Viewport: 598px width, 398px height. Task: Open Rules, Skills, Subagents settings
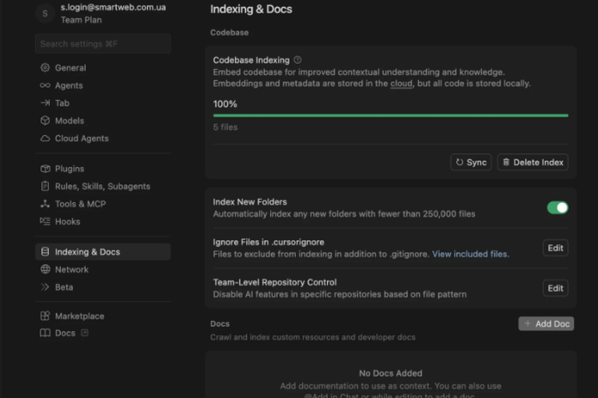(102, 187)
